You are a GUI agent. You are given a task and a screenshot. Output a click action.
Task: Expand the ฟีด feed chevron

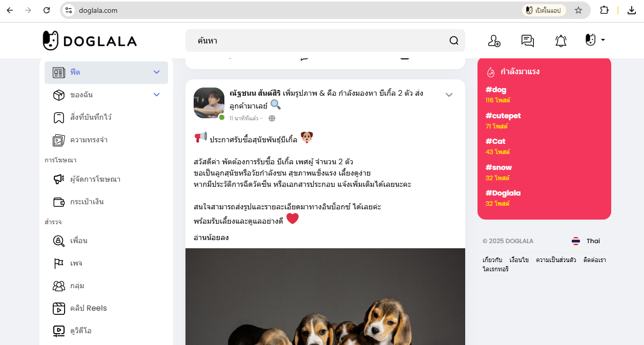click(157, 72)
